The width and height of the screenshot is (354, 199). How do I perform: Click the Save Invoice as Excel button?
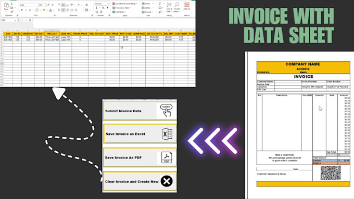coord(140,134)
